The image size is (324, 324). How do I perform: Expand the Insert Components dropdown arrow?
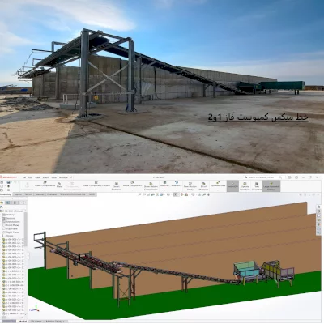45,190
